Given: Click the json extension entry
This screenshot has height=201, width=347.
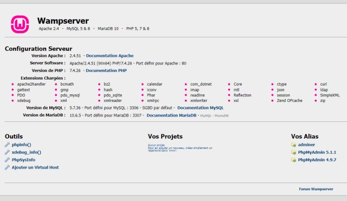Looking at the screenshot, I should click(x=280, y=90).
